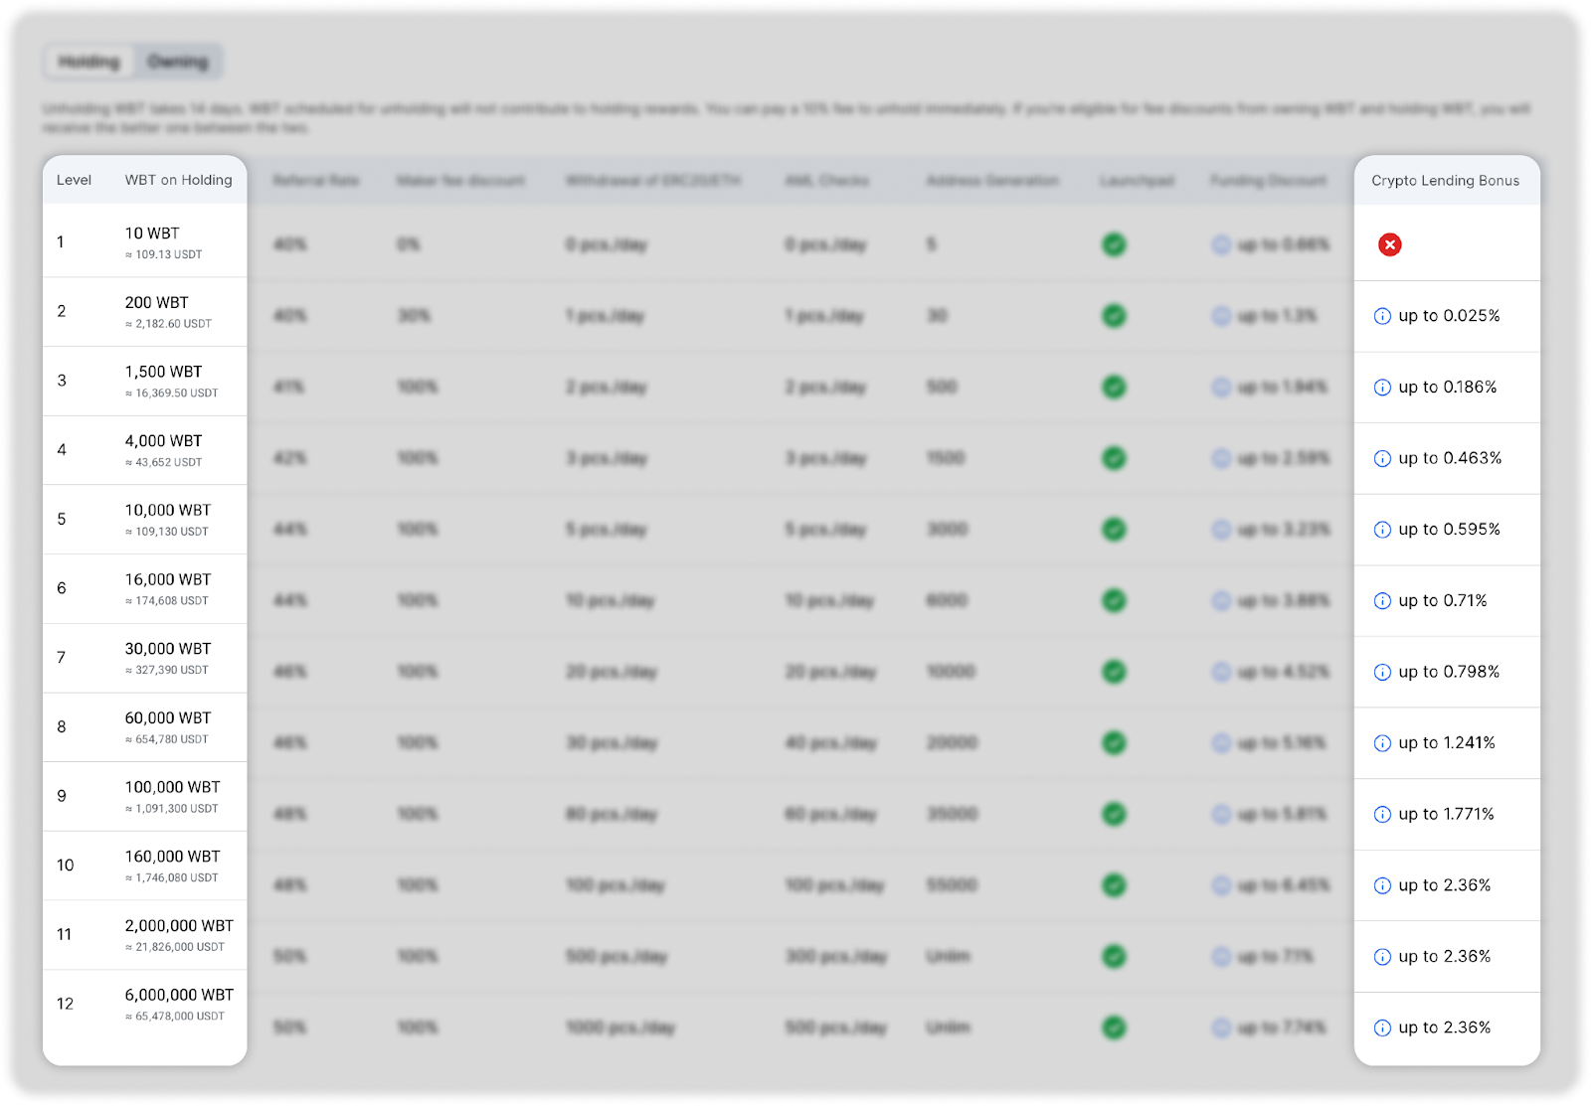This screenshot has height=1106, width=1591.
Task: Select the 6,000,000 WBT holding entry
Action: pos(179,995)
